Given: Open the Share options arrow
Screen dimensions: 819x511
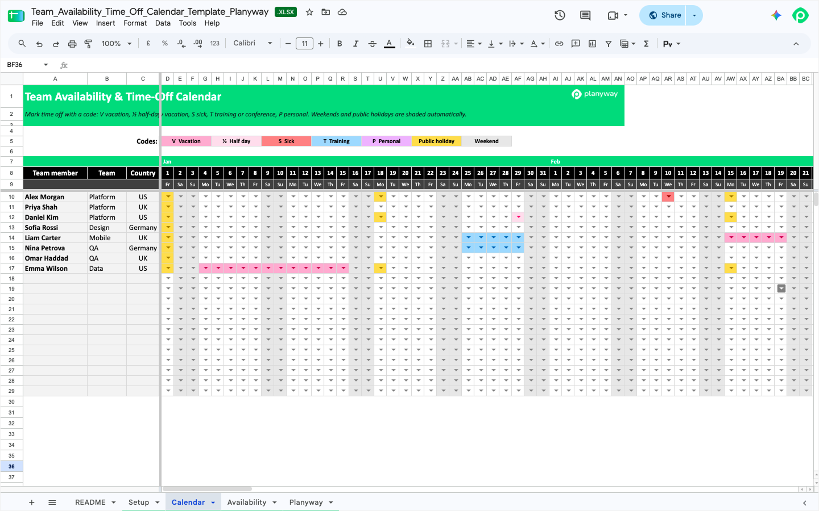Looking at the screenshot, I should point(694,15).
